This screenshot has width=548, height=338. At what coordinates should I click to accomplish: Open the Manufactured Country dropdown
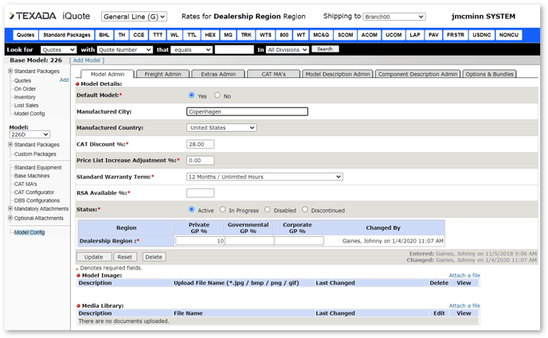pyautogui.click(x=221, y=127)
